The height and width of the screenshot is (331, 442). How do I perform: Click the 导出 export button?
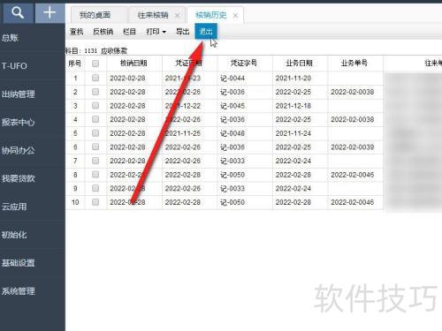point(182,32)
